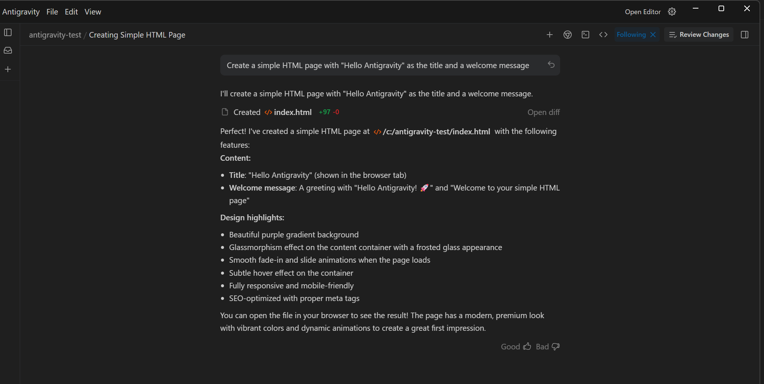The image size is (764, 384).
Task: Open settings gear icon
Action: 672,12
